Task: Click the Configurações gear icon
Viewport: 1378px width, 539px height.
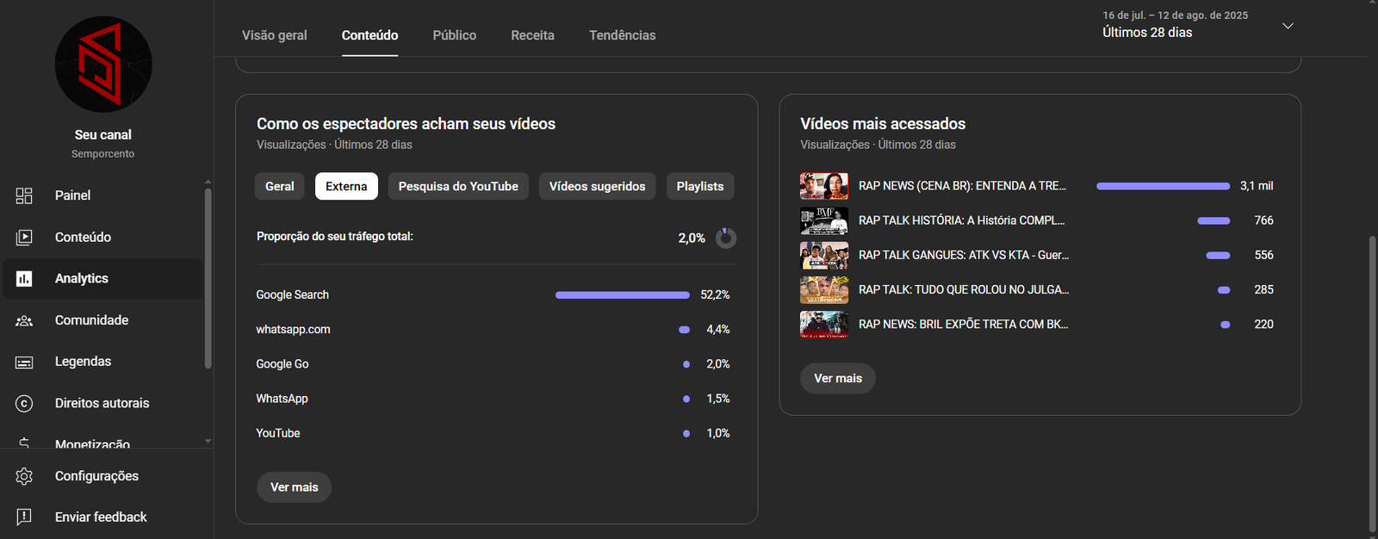Action: click(x=24, y=476)
